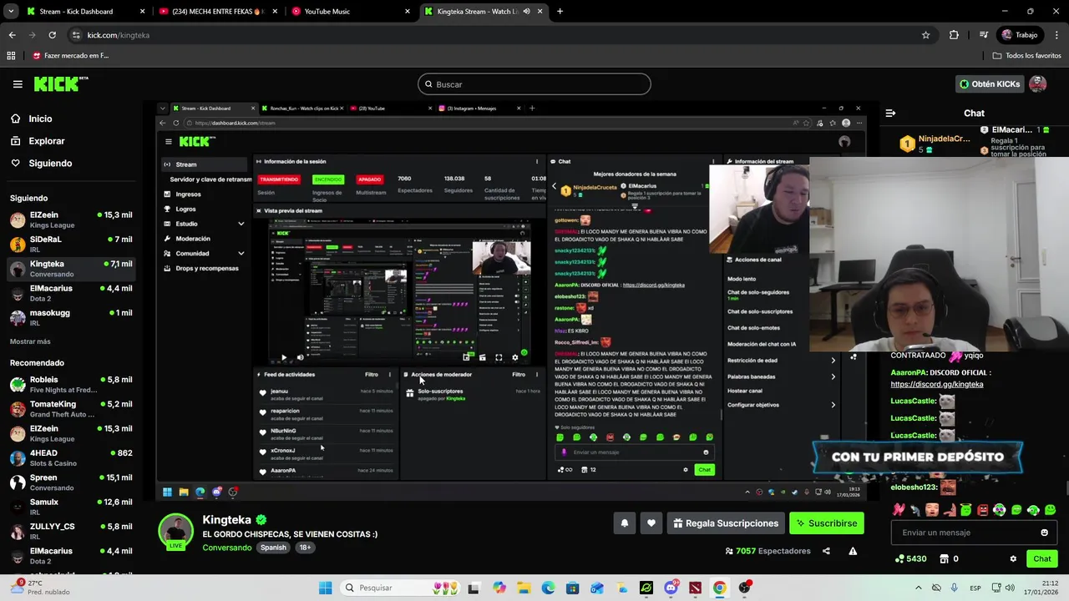Open the user profile avatar menu

click(1038, 84)
